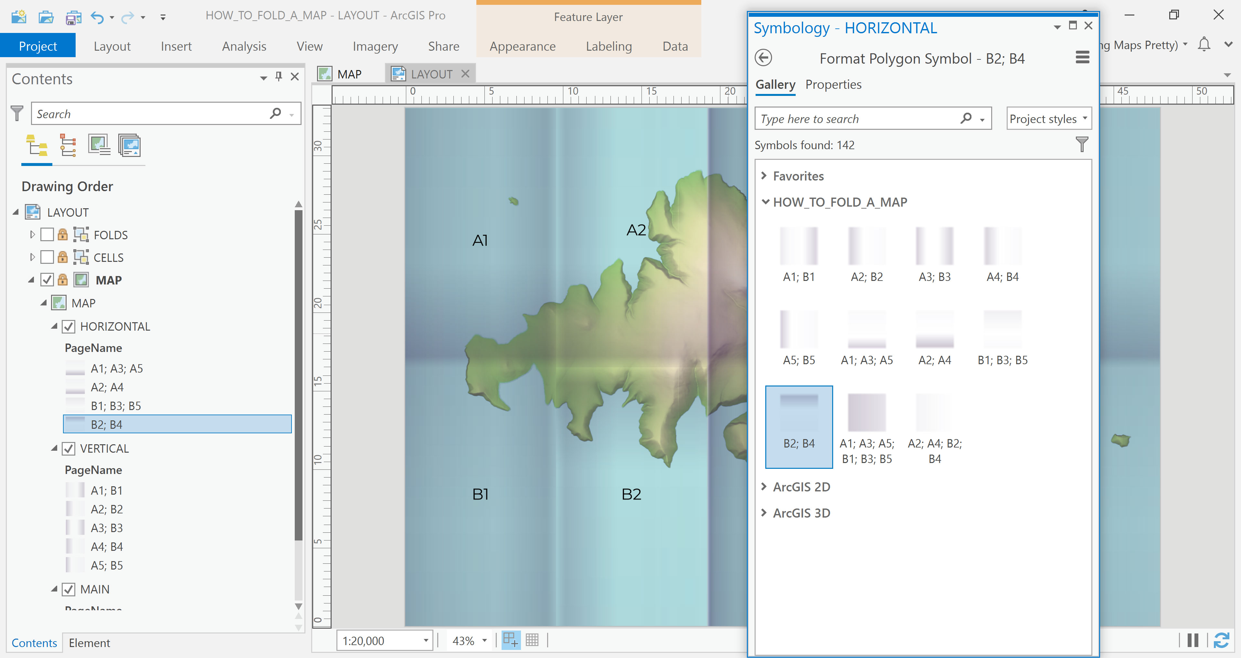Open the map scale 1:20,000 dropdown
Image resolution: width=1241 pixels, height=658 pixels.
(x=425, y=641)
